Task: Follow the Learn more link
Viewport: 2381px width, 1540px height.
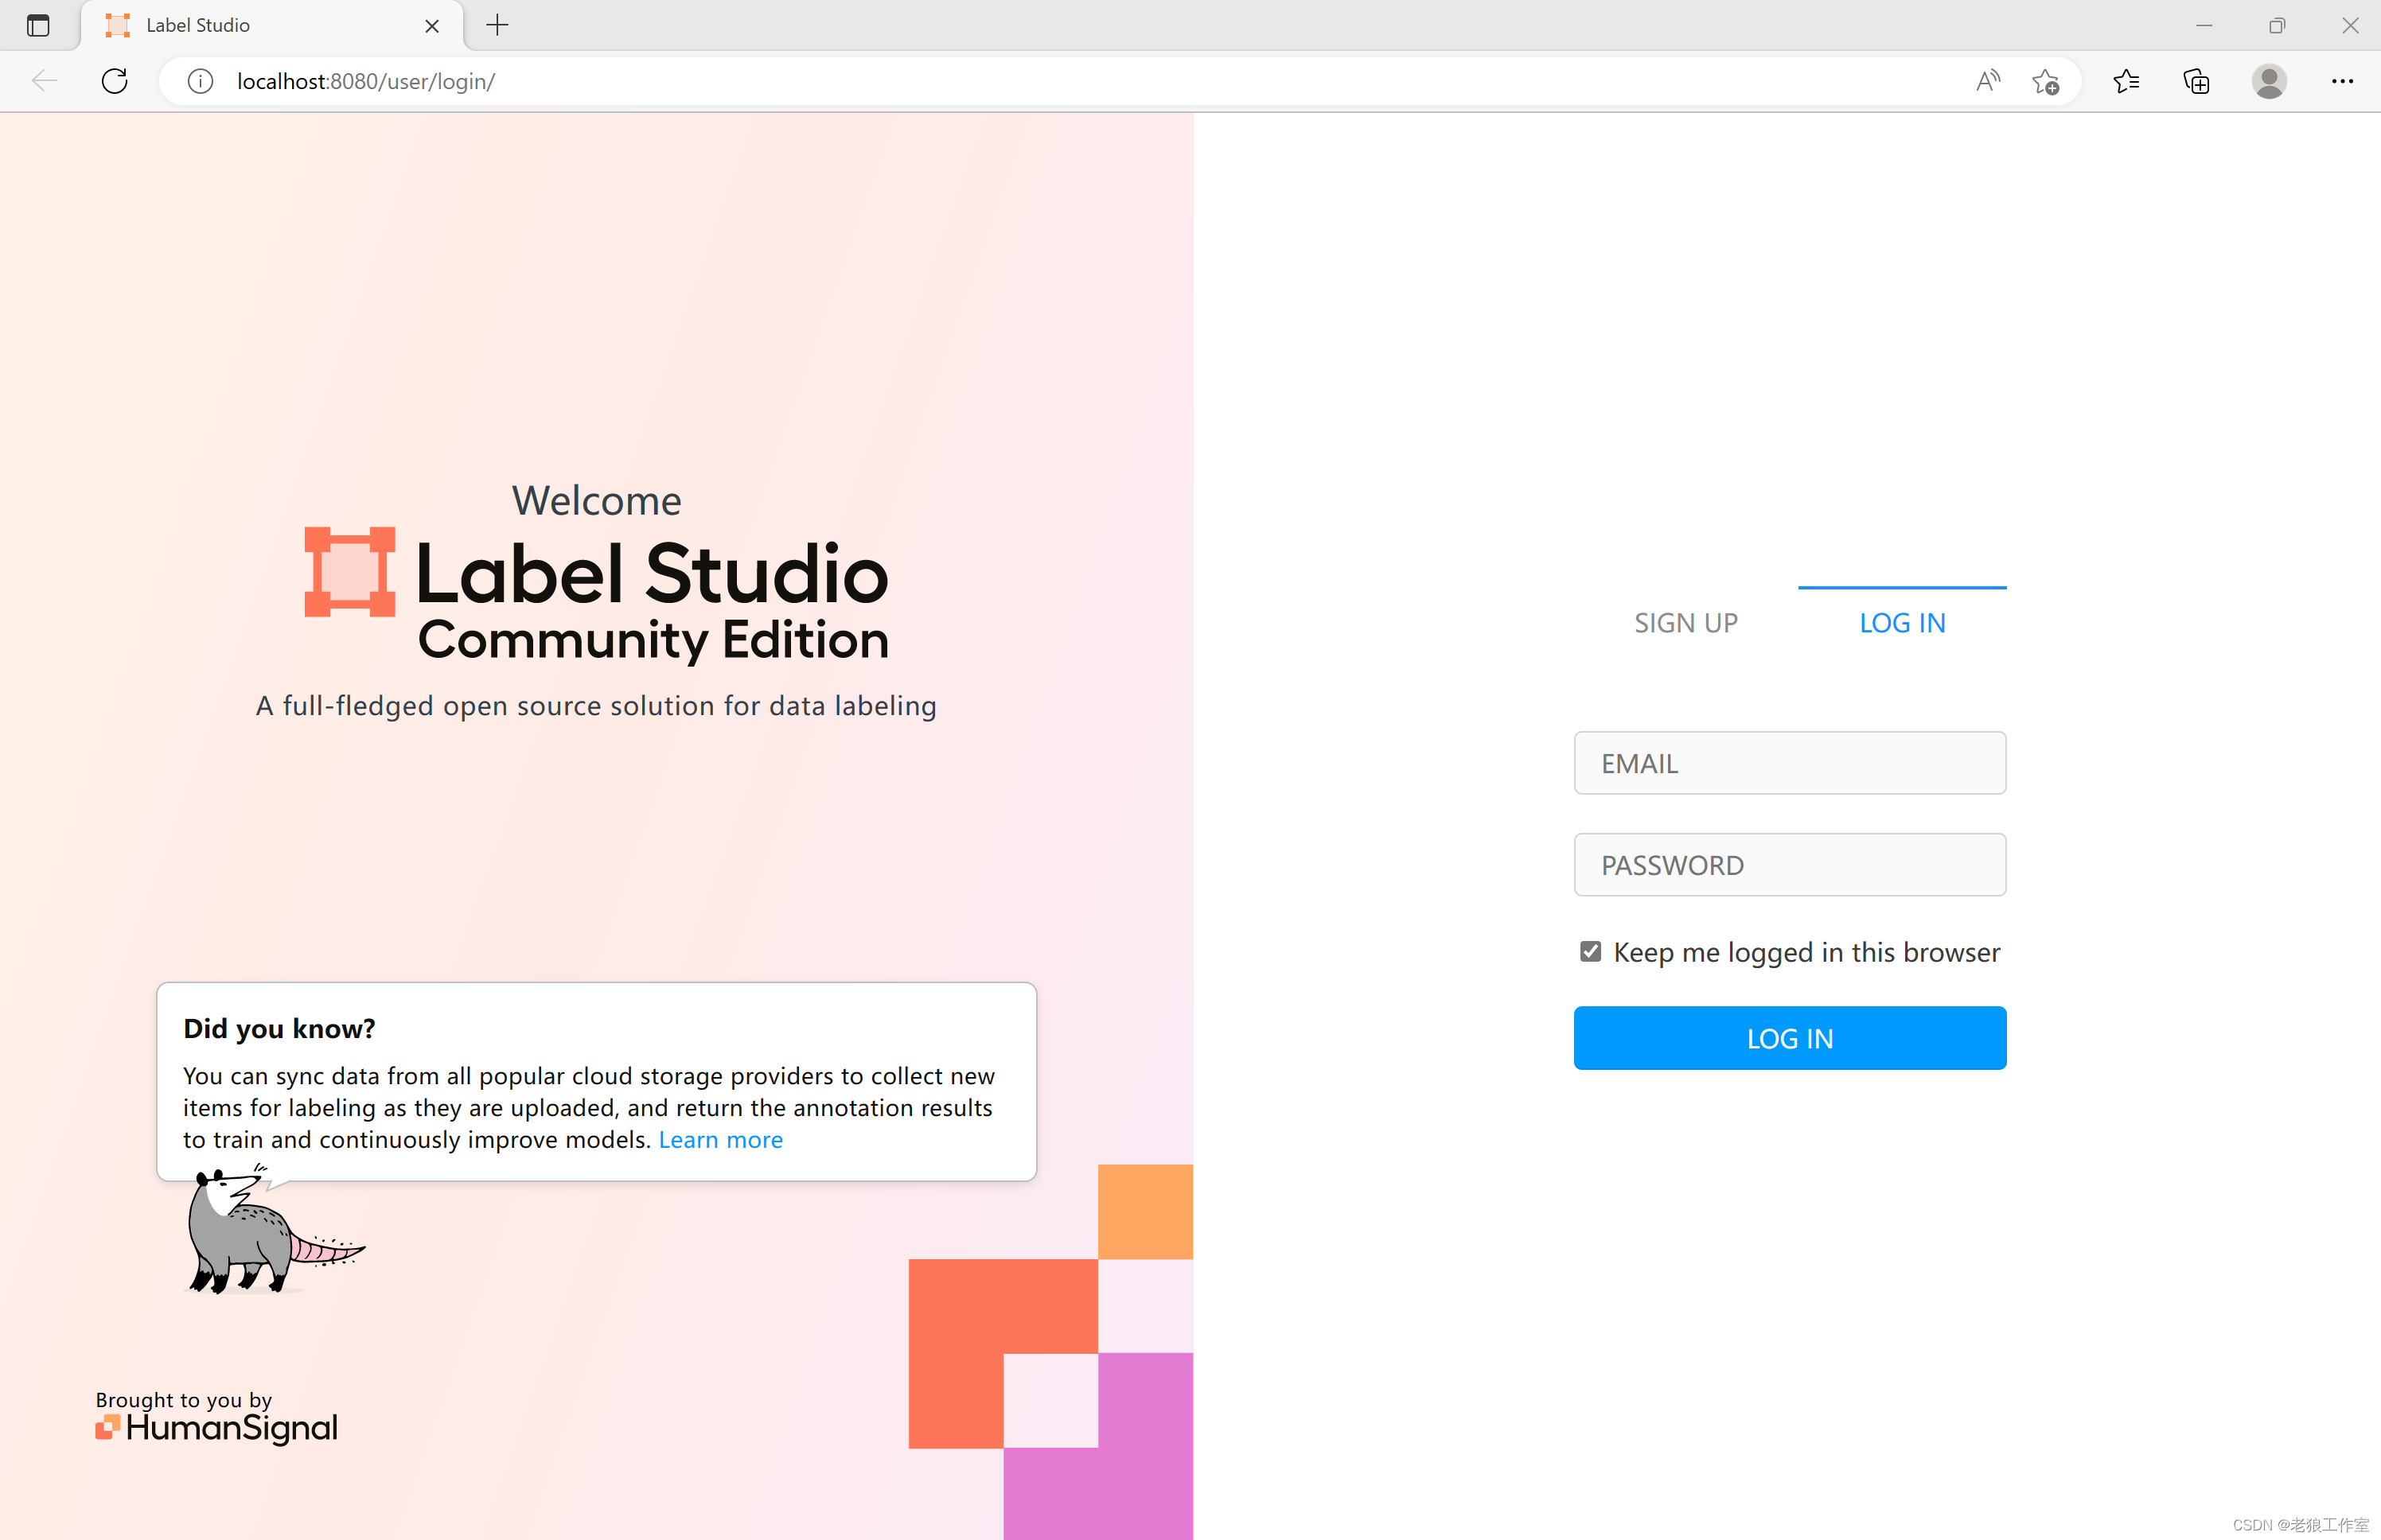Action: pos(720,1140)
